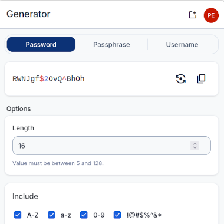Increase length with the stepper up arrow
This screenshot has width=224, height=224.
point(195,144)
